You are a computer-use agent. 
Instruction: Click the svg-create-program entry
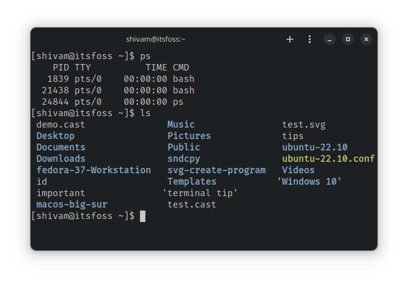click(x=216, y=170)
